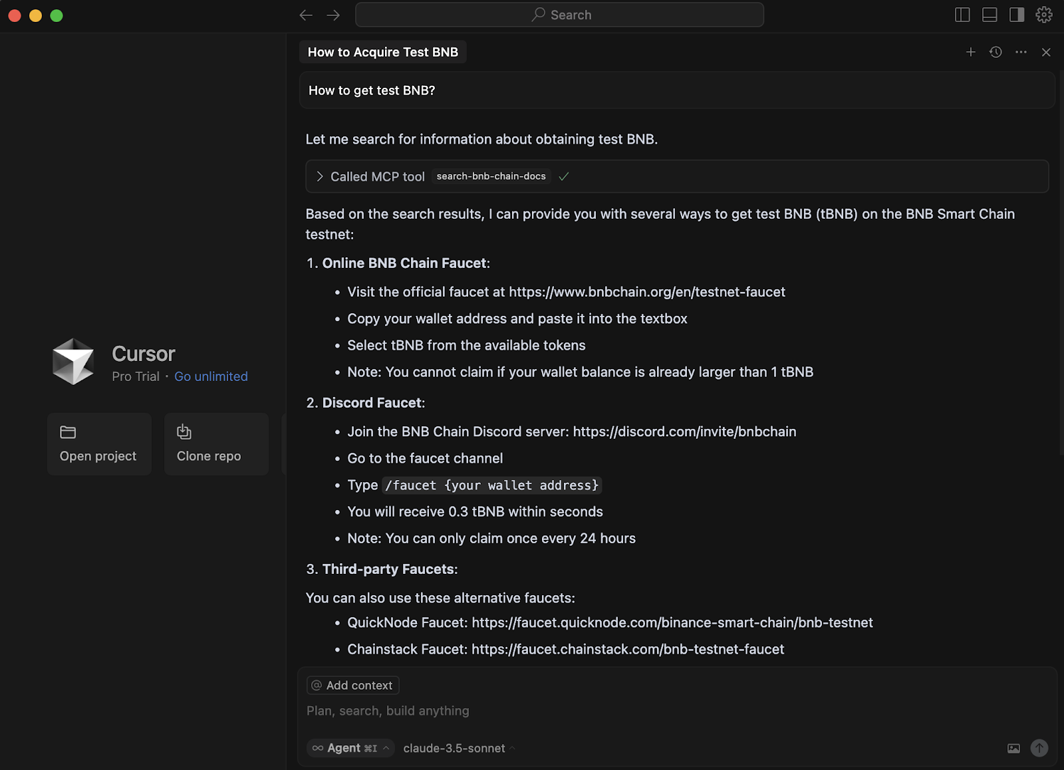Click the search-bnb-chain-docs tool tag
The width and height of the screenshot is (1064, 770).
pos(491,176)
